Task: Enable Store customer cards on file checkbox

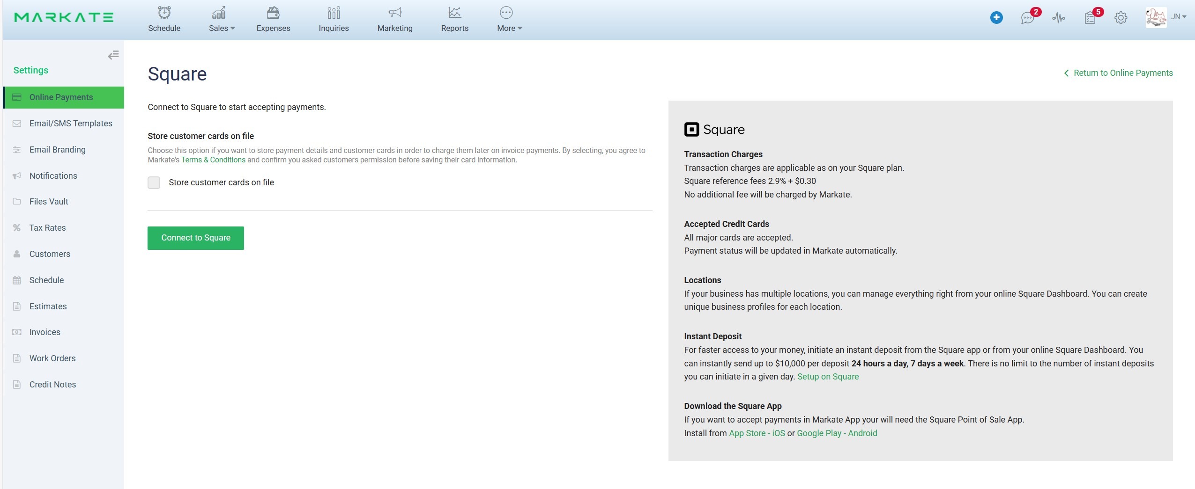Action: pyautogui.click(x=154, y=182)
